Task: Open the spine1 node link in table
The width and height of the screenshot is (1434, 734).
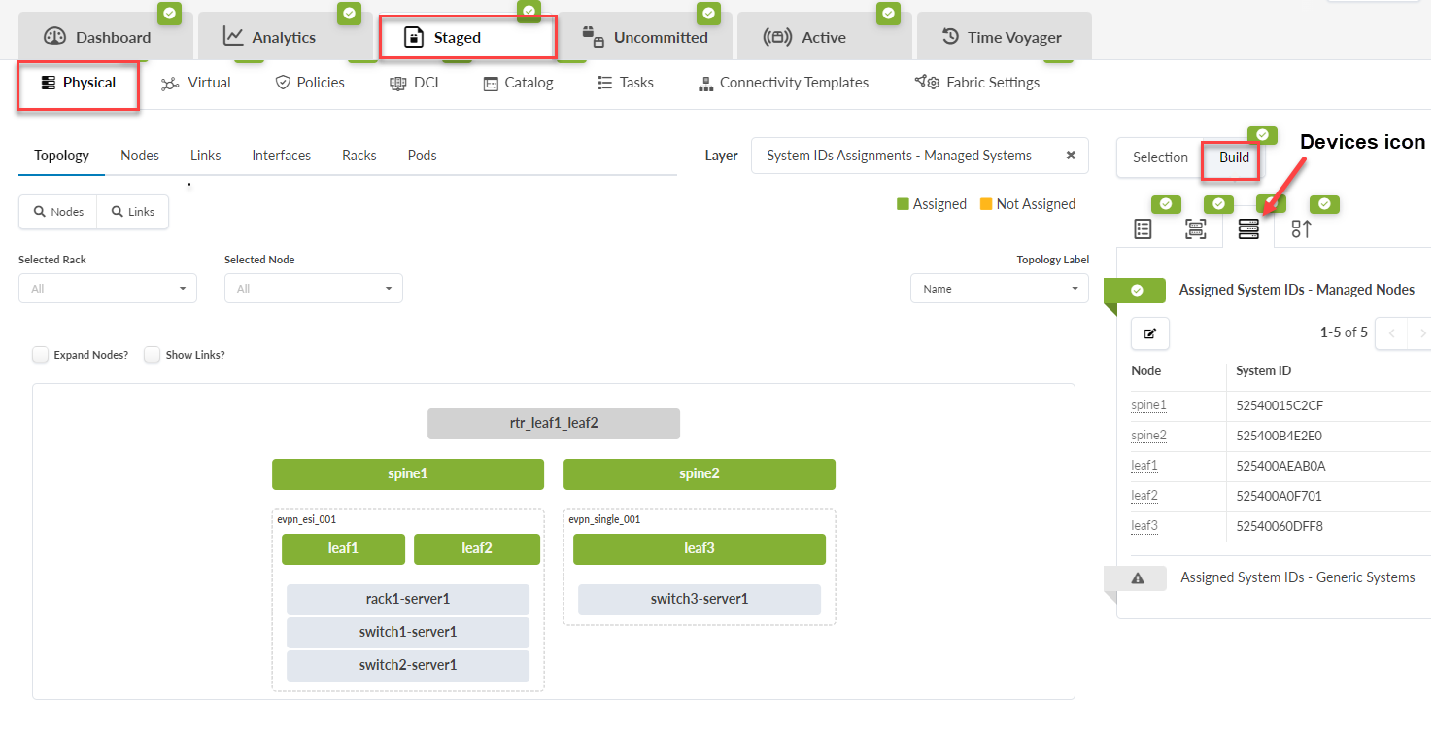Action: (x=1148, y=405)
